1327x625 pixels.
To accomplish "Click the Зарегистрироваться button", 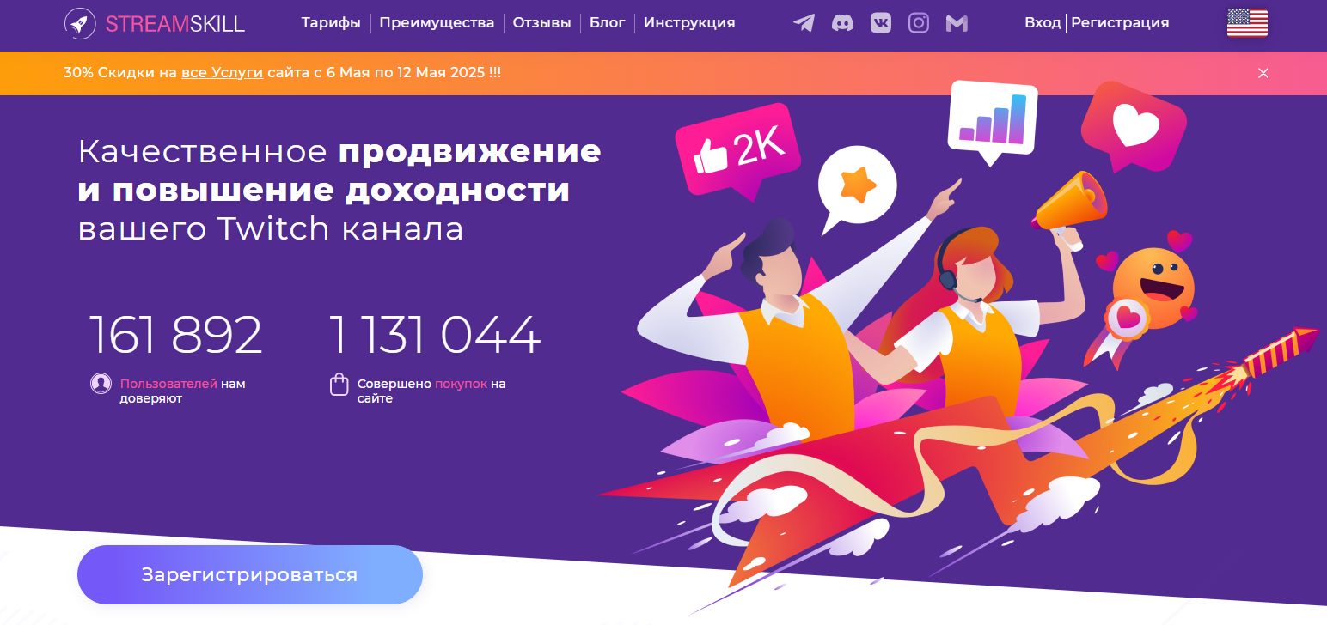I will click(250, 575).
